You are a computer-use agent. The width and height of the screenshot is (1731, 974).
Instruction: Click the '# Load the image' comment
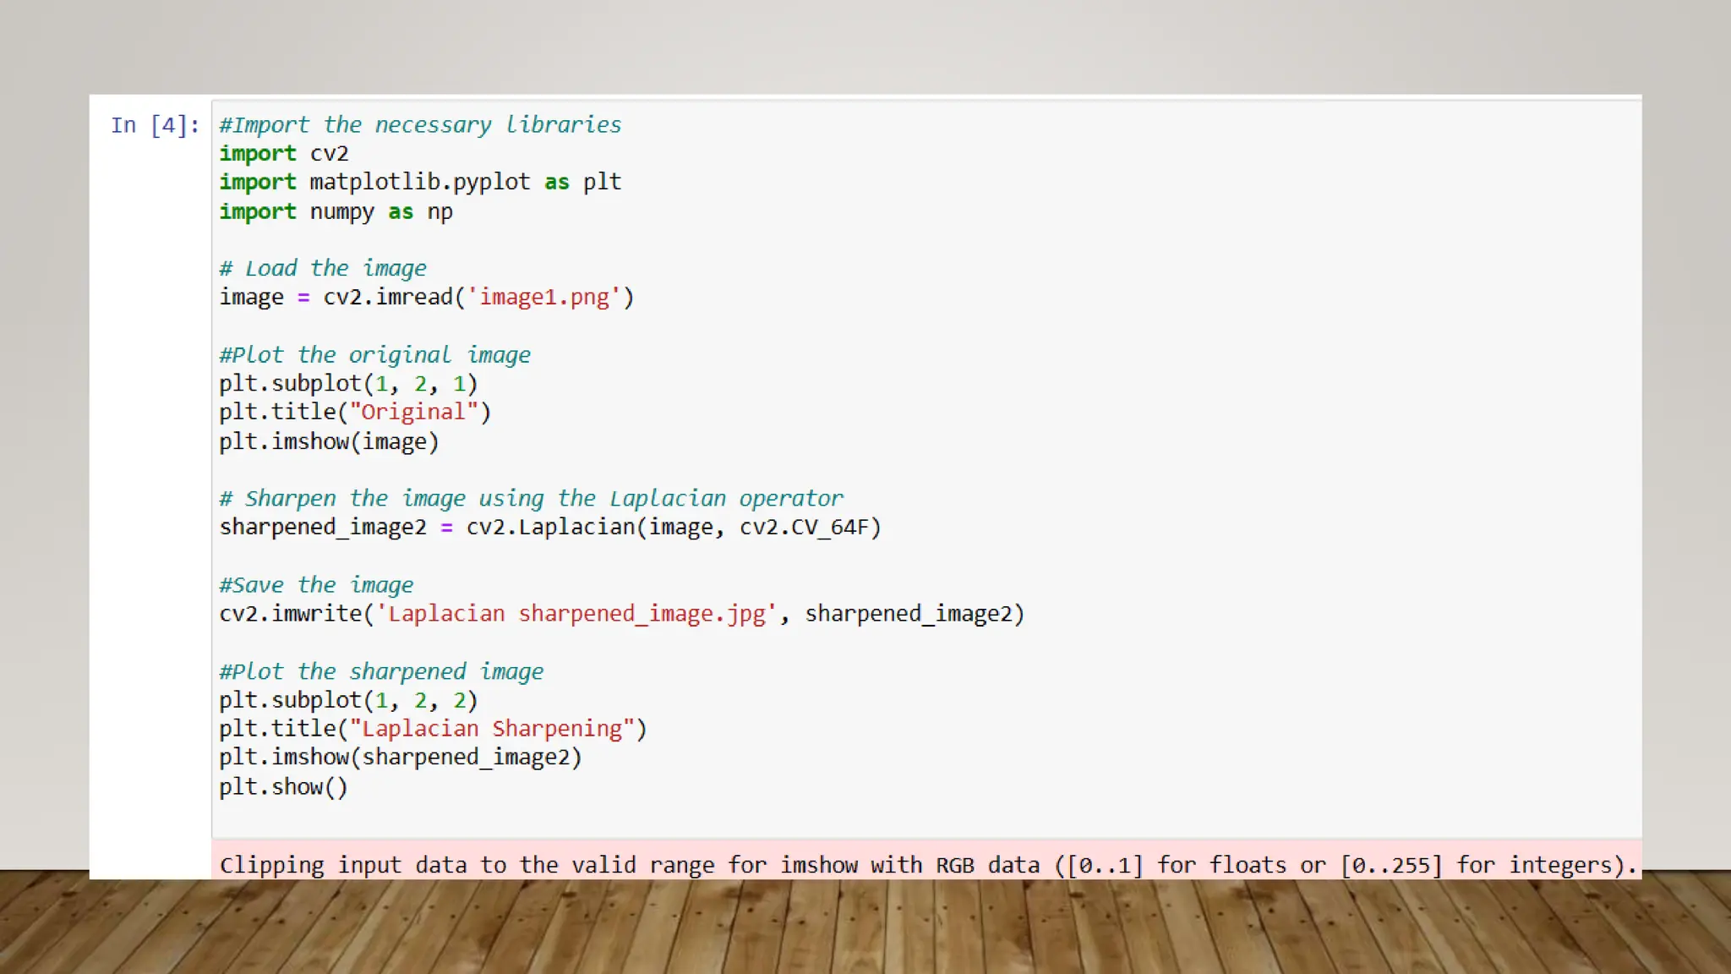[x=323, y=269]
